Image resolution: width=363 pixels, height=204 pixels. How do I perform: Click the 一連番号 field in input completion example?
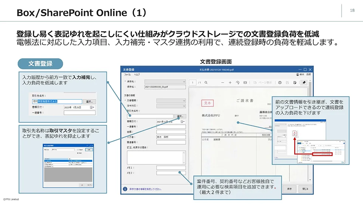pyautogui.click(x=80, y=113)
